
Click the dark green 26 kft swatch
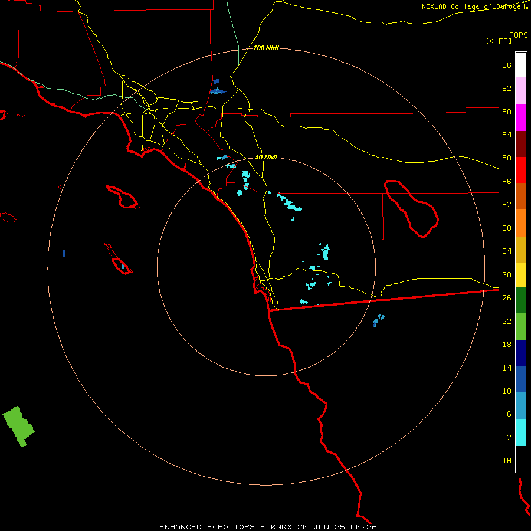(521, 300)
